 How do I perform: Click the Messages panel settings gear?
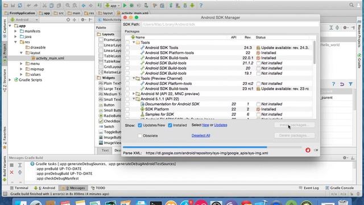[x=345, y=158]
